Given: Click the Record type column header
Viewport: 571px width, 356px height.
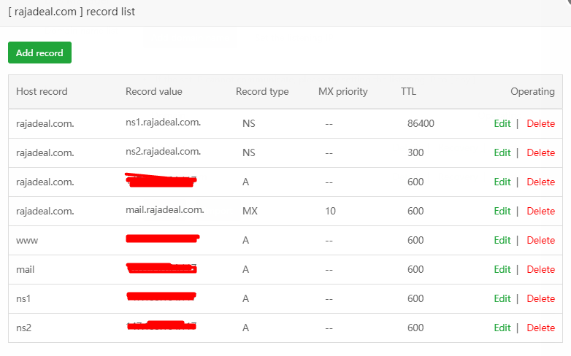Looking at the screenshot, I should click(262, 91).
